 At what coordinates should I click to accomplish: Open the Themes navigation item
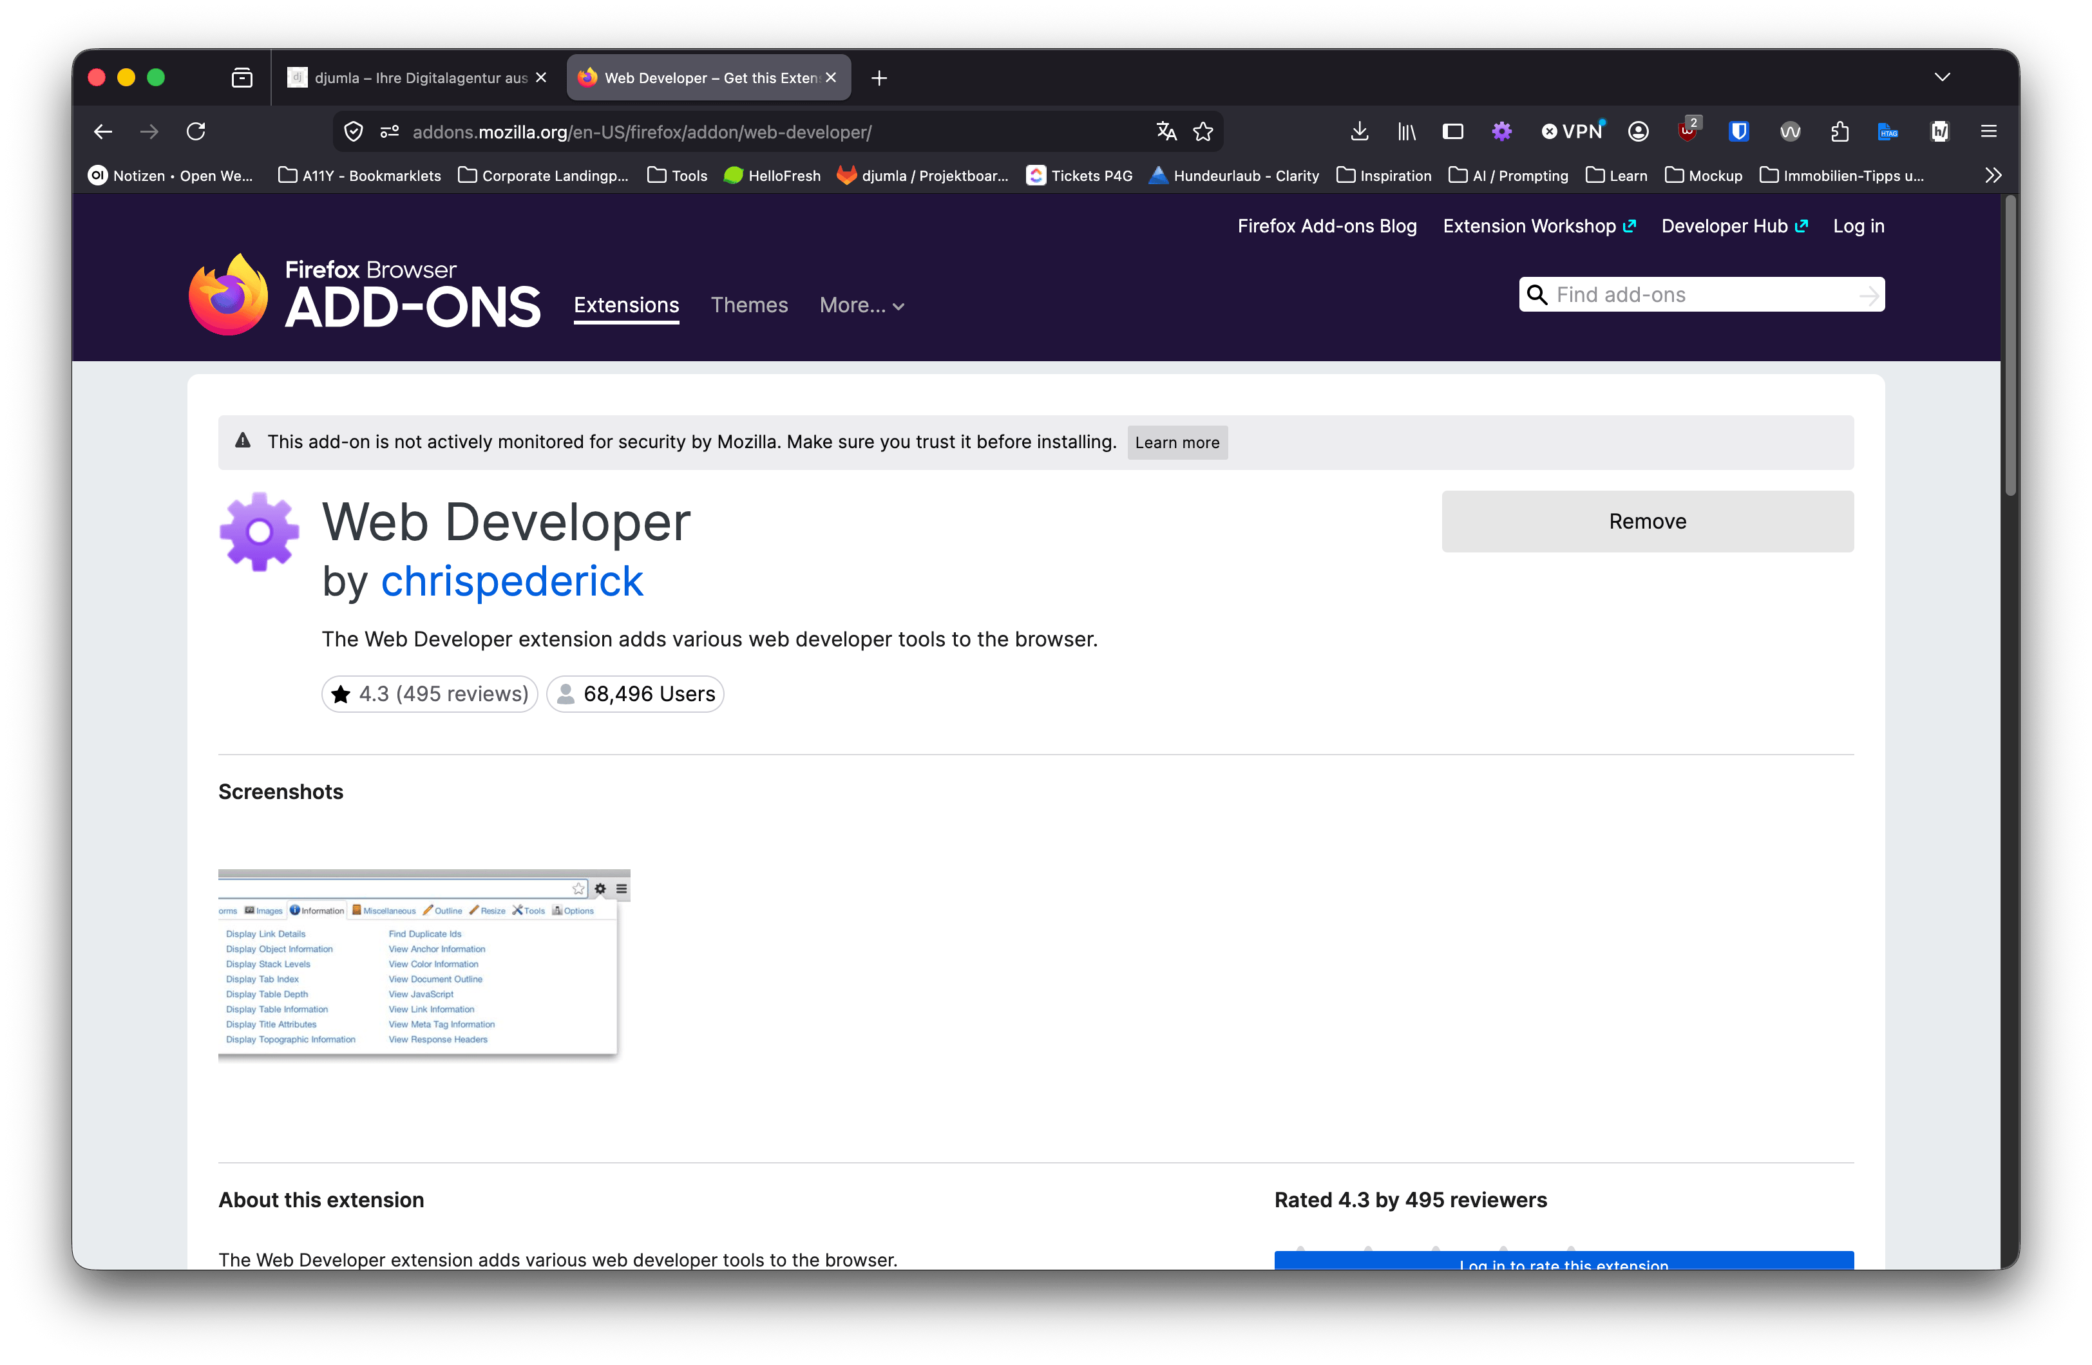[x=749, y=306]
